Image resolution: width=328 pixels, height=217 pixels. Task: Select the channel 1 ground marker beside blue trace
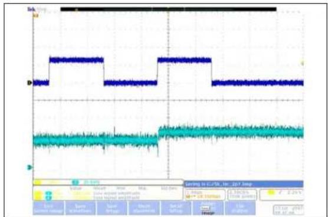tap(29, 83)
